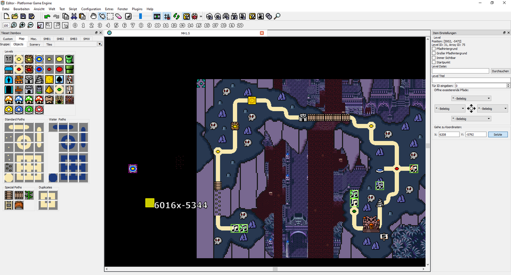Select the dashed rectangle Selection tool
Screen dimensions: 511x275
[x=110, y=16]
